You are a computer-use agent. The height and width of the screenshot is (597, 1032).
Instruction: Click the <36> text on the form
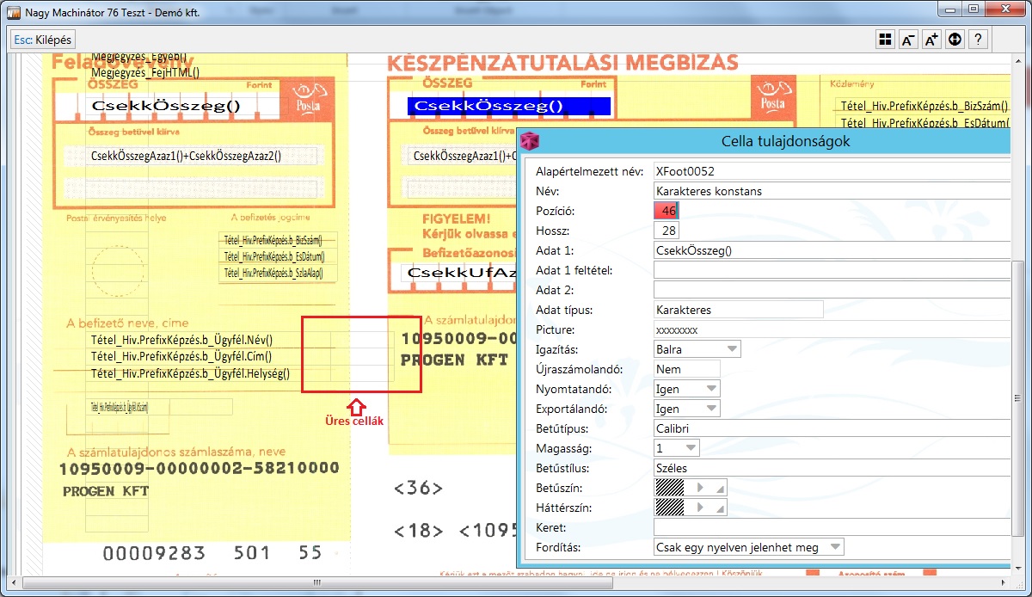pyautogui.click(x=418, y=489)
